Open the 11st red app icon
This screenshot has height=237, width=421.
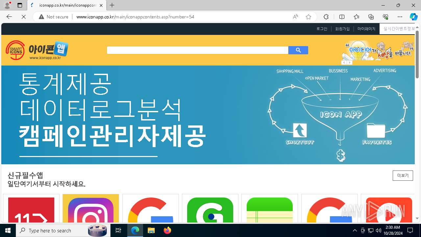click(x=31, y=210)
